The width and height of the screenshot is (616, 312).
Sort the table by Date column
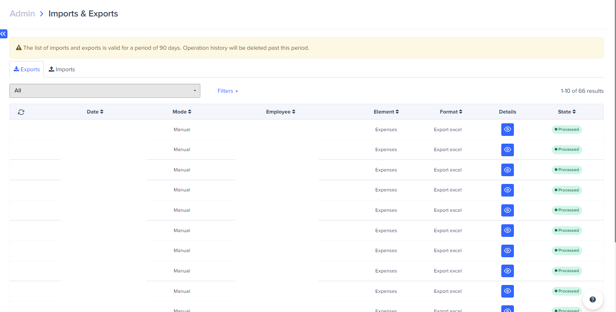(x=95, y=112)
